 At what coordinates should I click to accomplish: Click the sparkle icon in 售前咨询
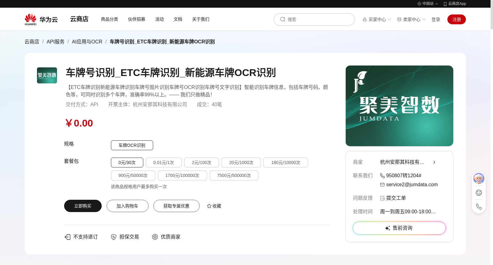[388, 228]
